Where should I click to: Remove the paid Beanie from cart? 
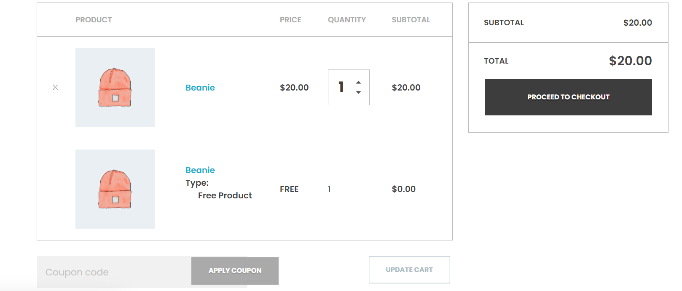tap(55, 87)
